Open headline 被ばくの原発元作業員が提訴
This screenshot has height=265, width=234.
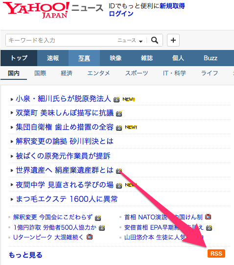pyautogui.click(x=63, y=156)
